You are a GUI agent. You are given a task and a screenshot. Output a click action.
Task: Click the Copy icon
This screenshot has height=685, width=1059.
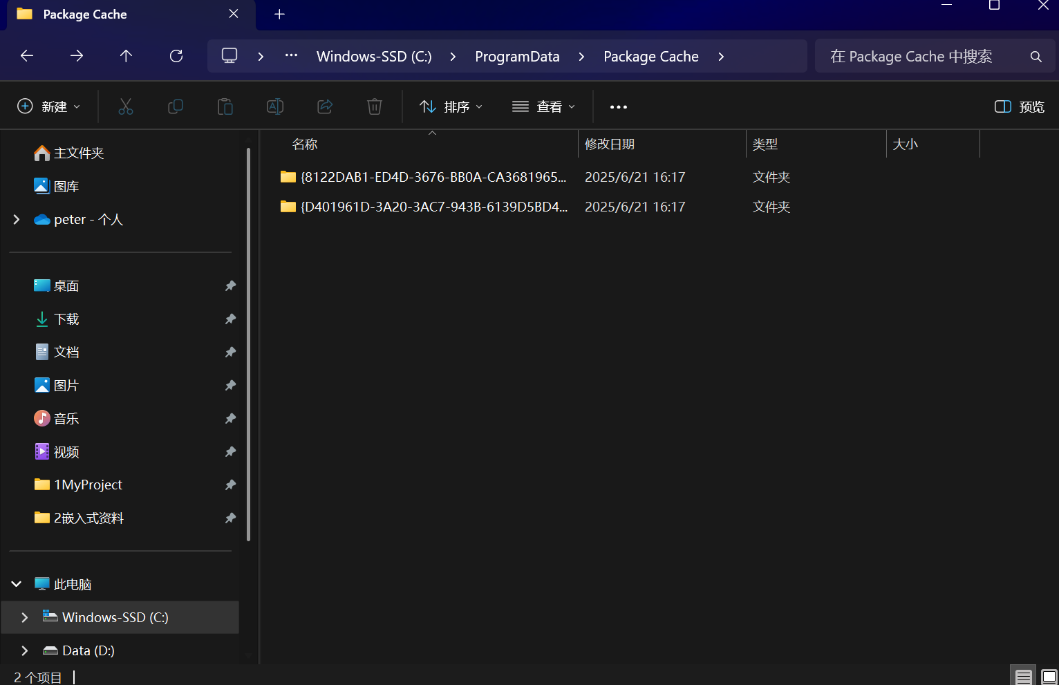pyautogui.click(x=175, y=106)
